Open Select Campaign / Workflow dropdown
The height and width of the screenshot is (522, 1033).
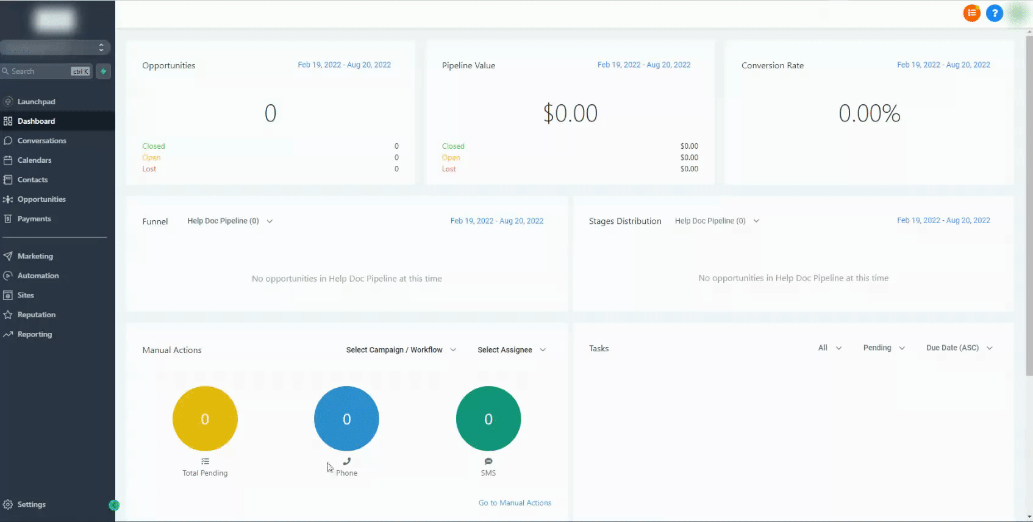(x=401, y=350)
